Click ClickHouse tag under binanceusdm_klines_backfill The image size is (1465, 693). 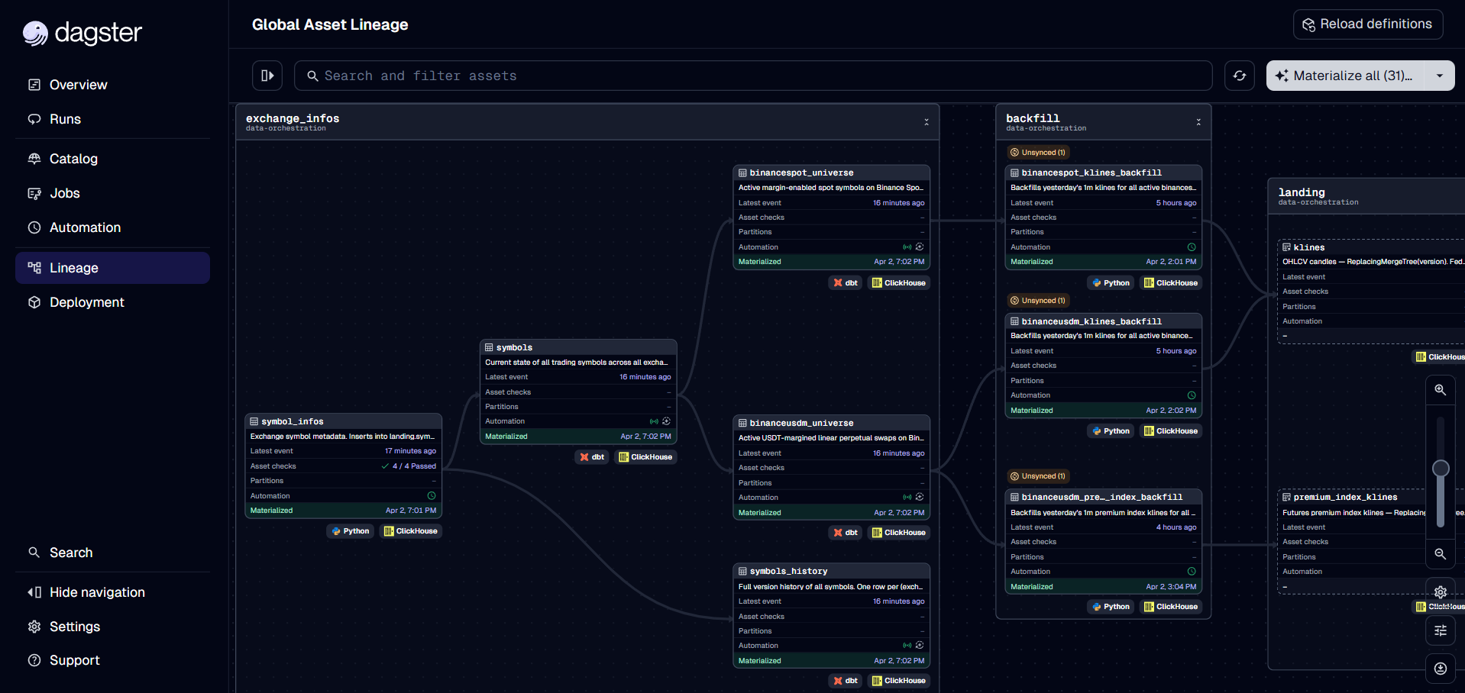pos(1171,431)
